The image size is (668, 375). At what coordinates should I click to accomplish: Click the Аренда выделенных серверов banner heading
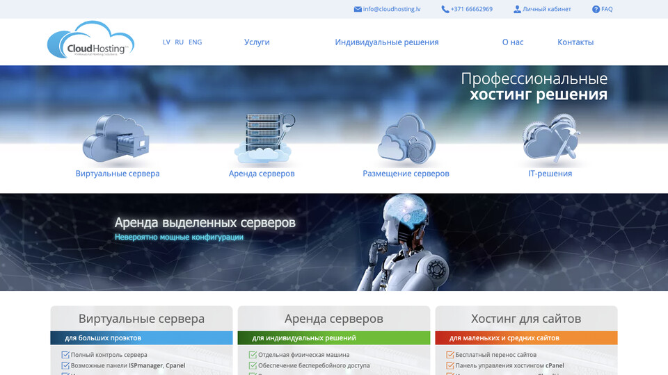pos(205,222)
